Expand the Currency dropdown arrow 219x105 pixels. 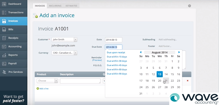click(76, 53)
